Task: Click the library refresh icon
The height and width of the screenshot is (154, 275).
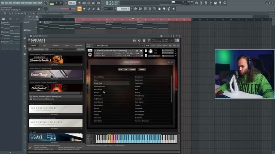Action: (x=30, y=50)
